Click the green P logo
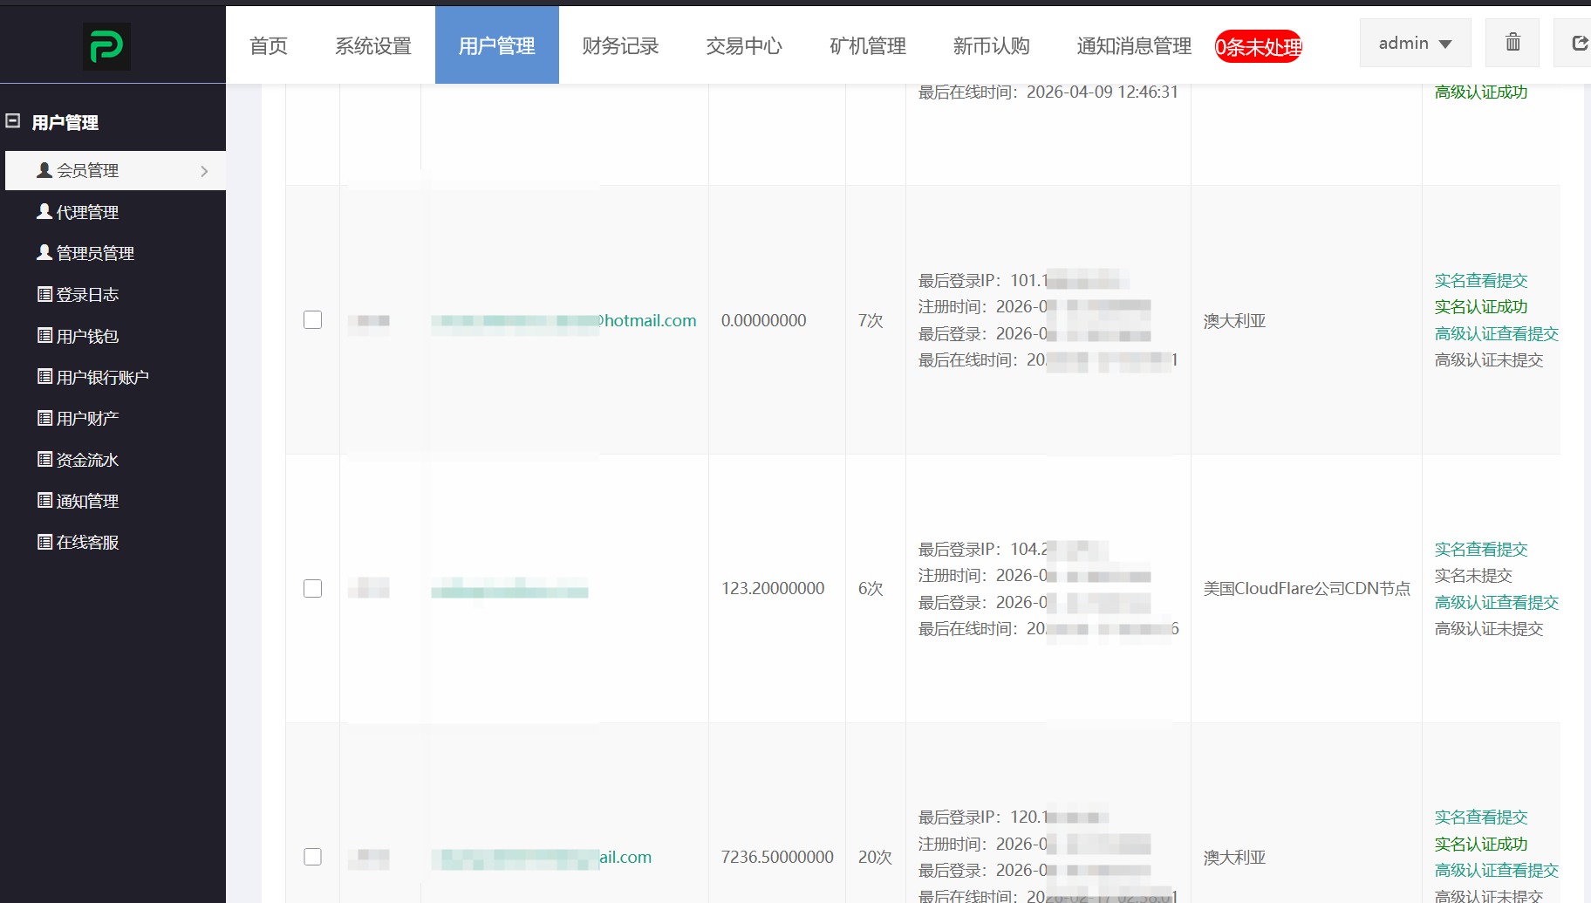This screenshot has width=1591, height=903. [x=106, y=46]
